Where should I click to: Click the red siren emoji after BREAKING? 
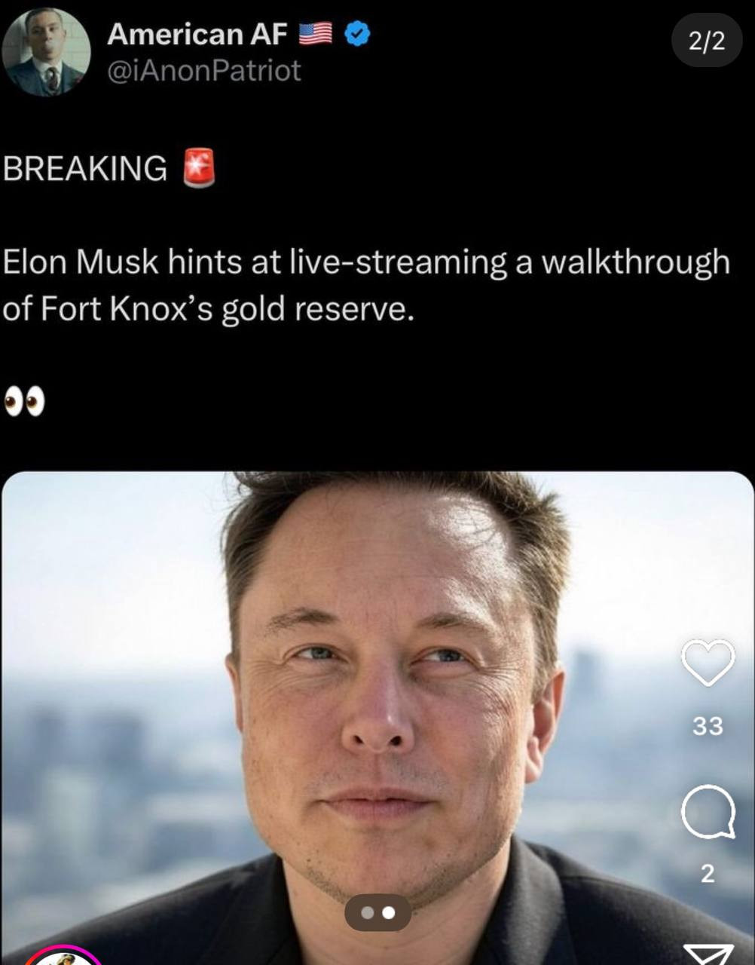click(x=199, y=167)
